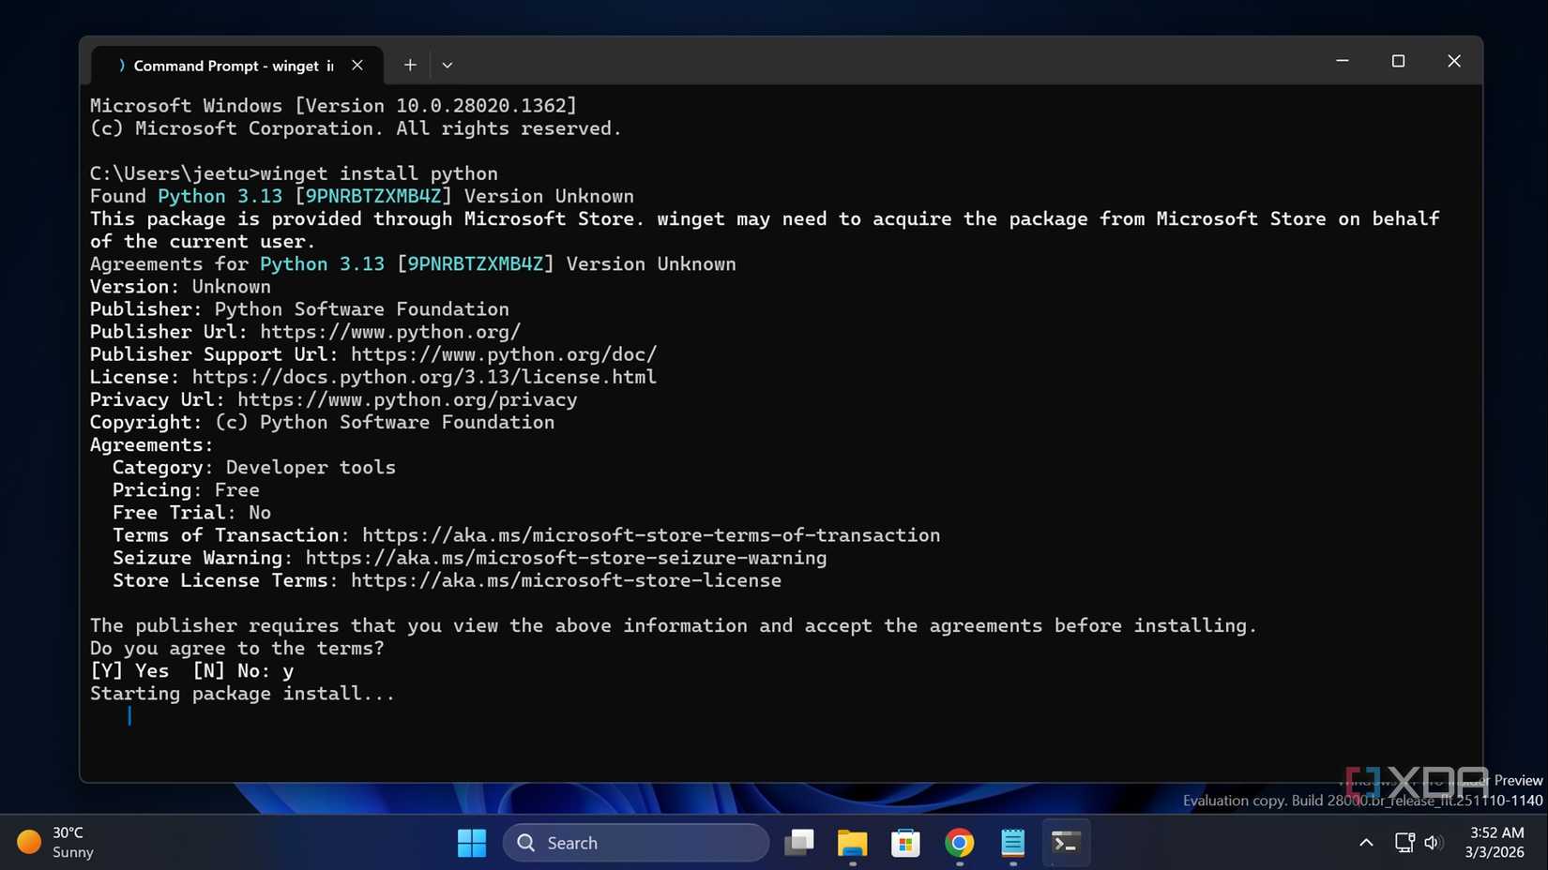Launch File Explorer from taskbar
The width and height of the screenshot is (1548, 870).
click(x=852, y=843)
